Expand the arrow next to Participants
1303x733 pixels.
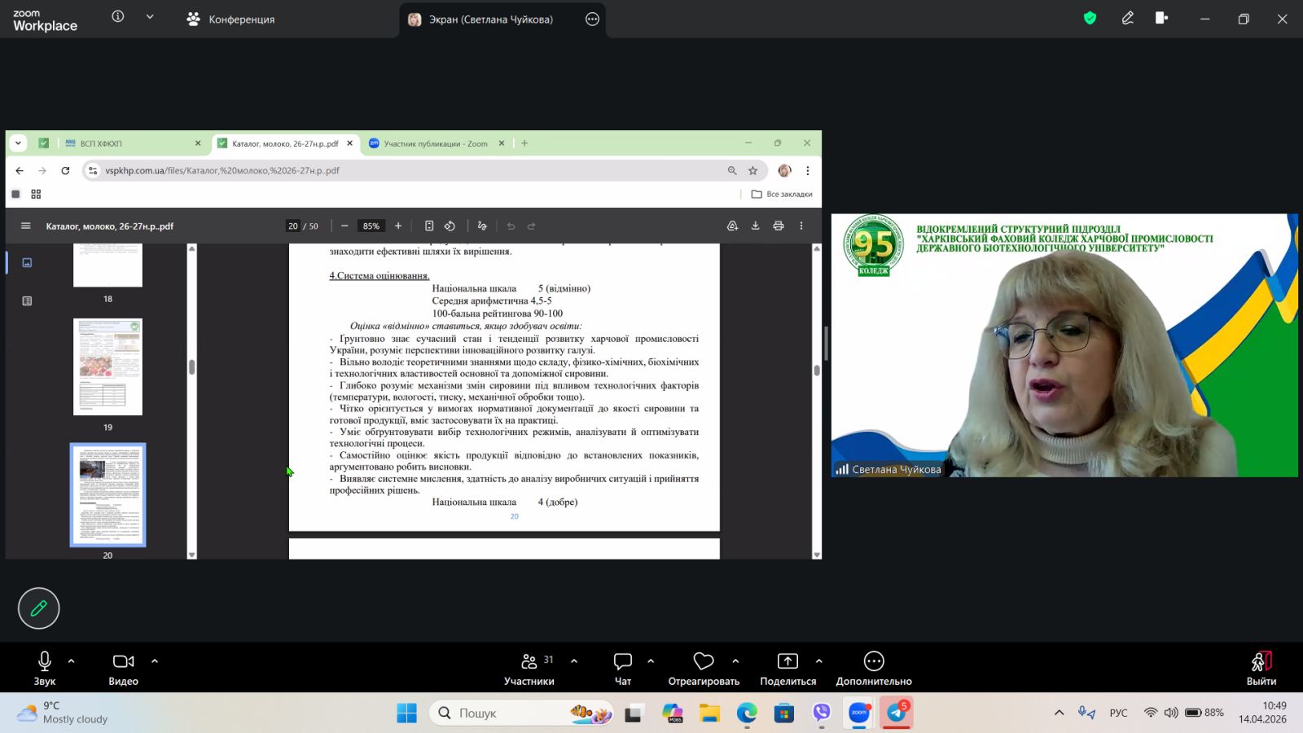[x=574, y=661]
